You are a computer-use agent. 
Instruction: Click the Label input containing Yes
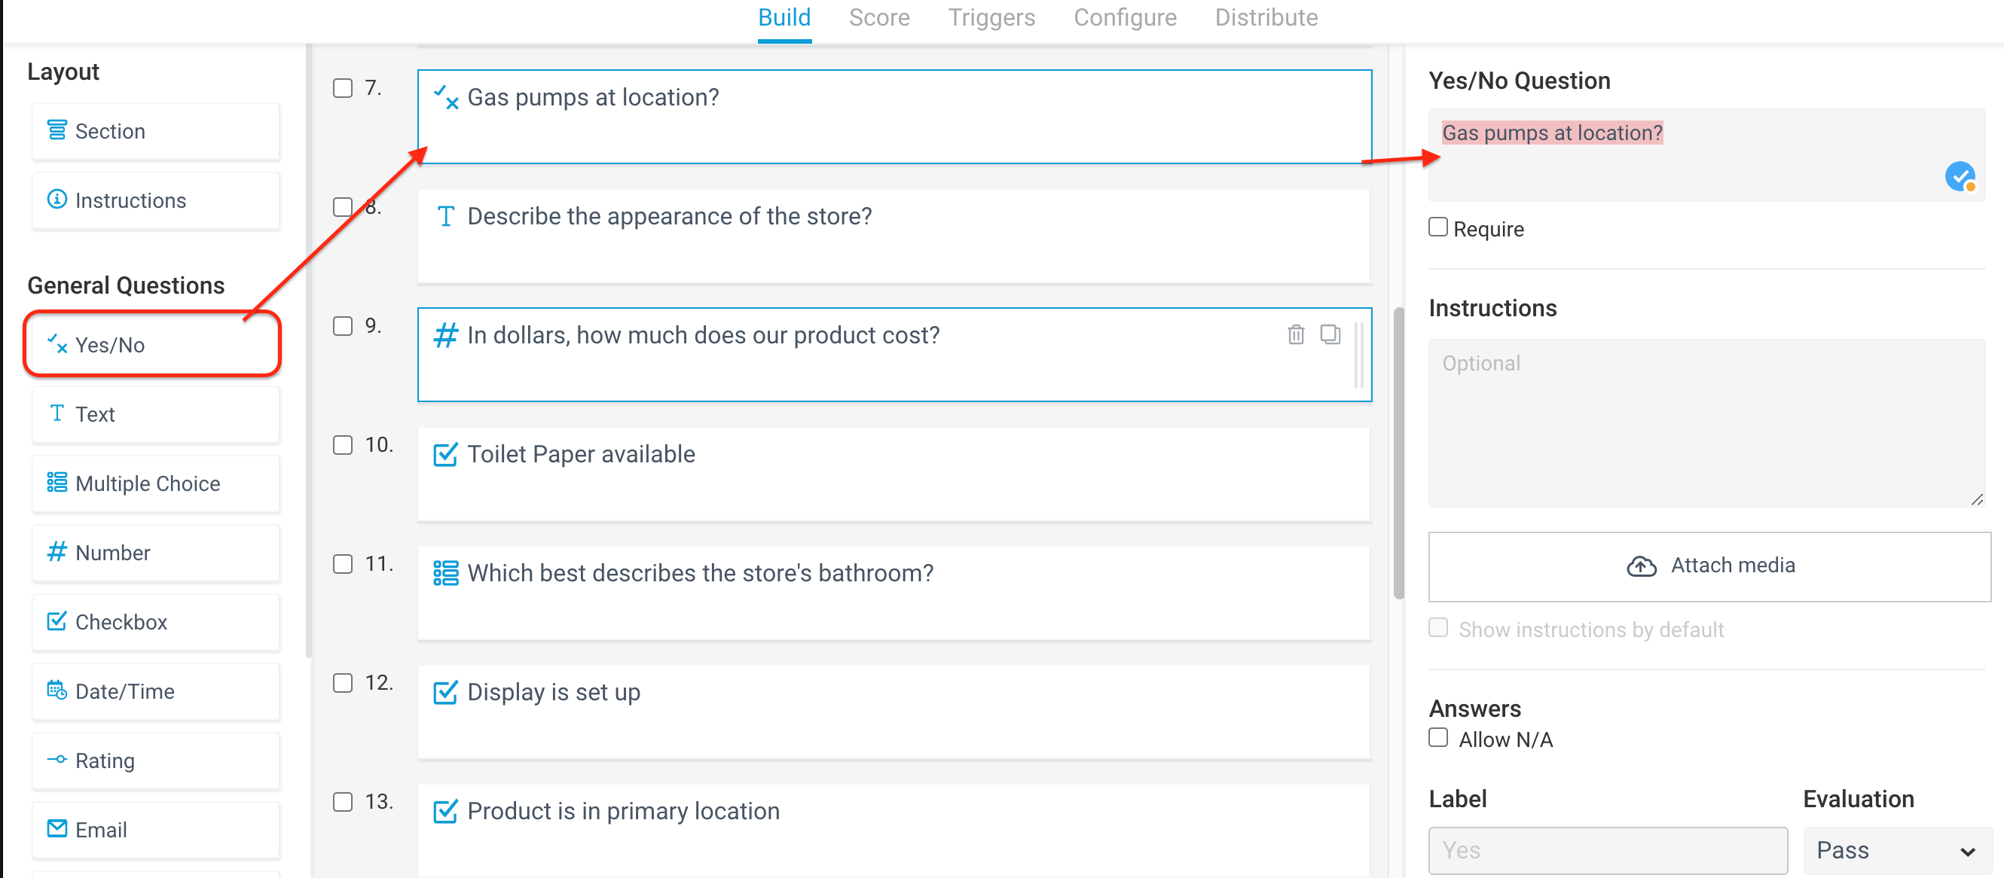point(1608,850)
